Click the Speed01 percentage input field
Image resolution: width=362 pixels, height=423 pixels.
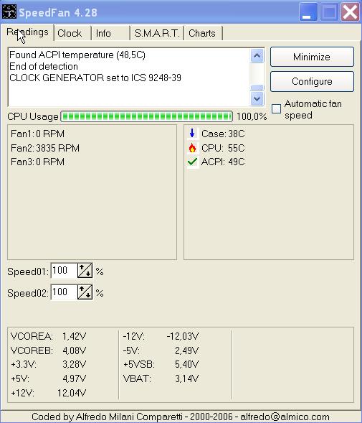pos(64,271)
